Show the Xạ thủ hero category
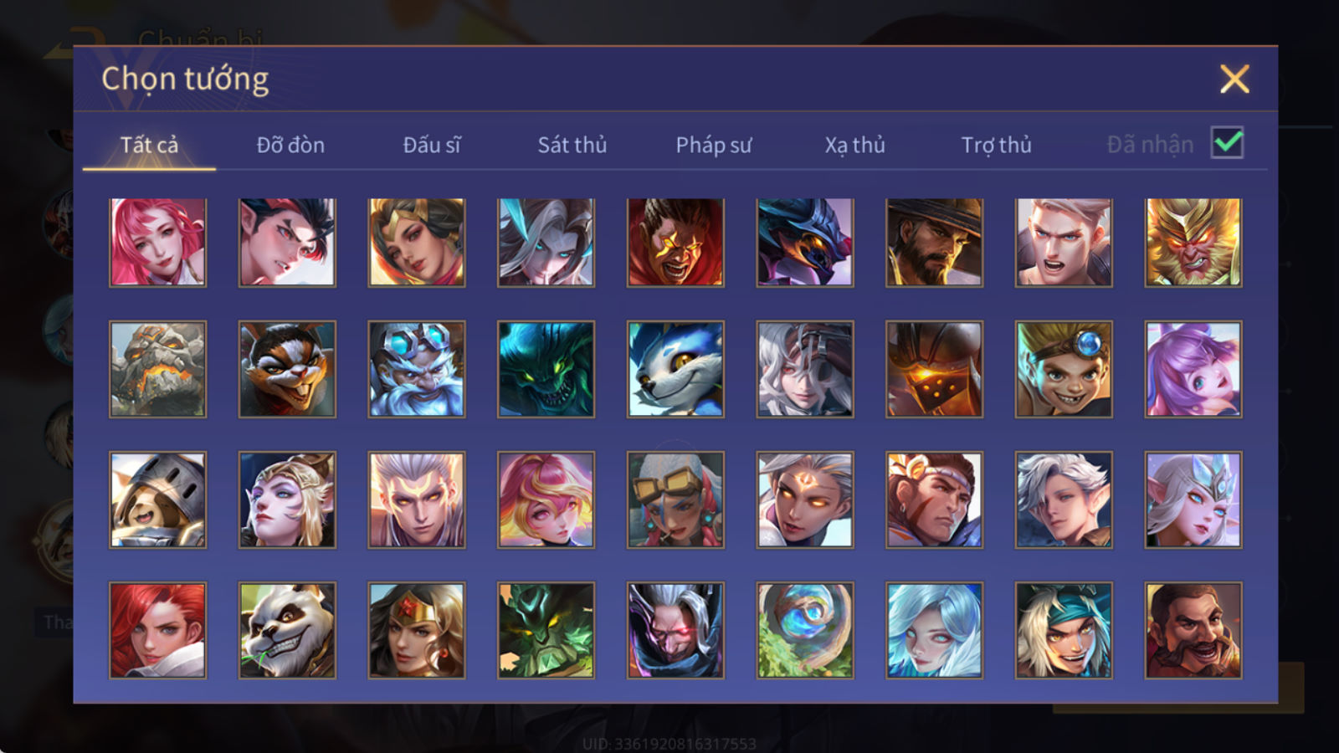This screenshot has height=753, width=1339. [854, 145]
